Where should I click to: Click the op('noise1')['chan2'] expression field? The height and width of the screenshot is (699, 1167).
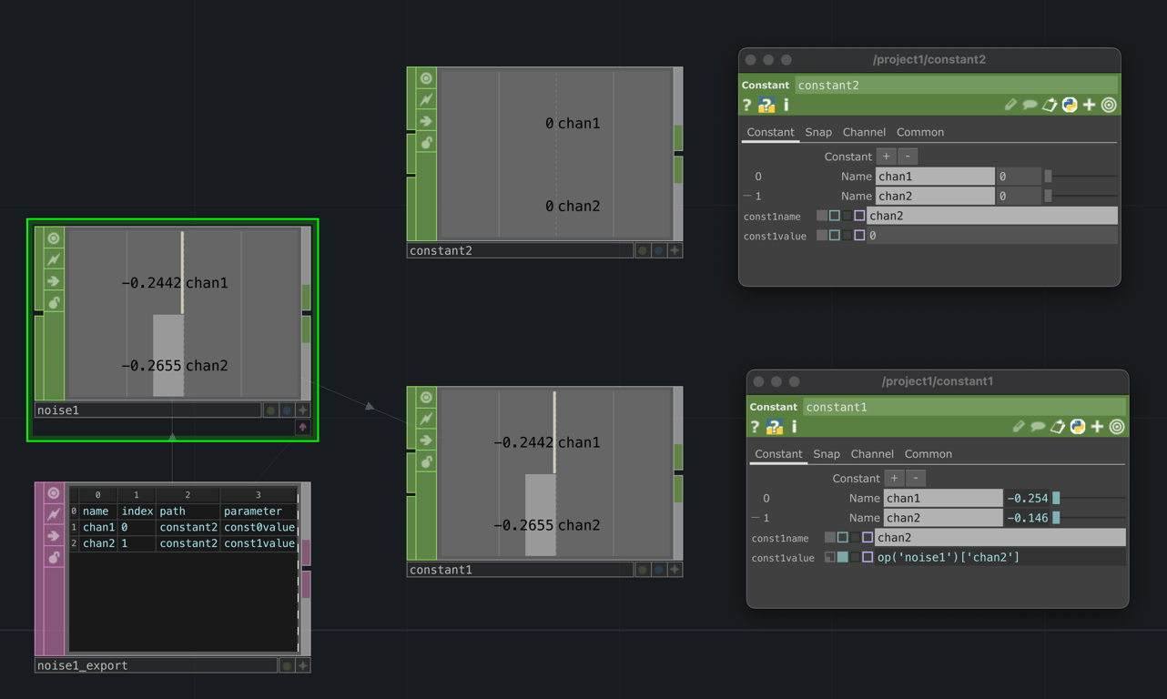coord(1000,557)
